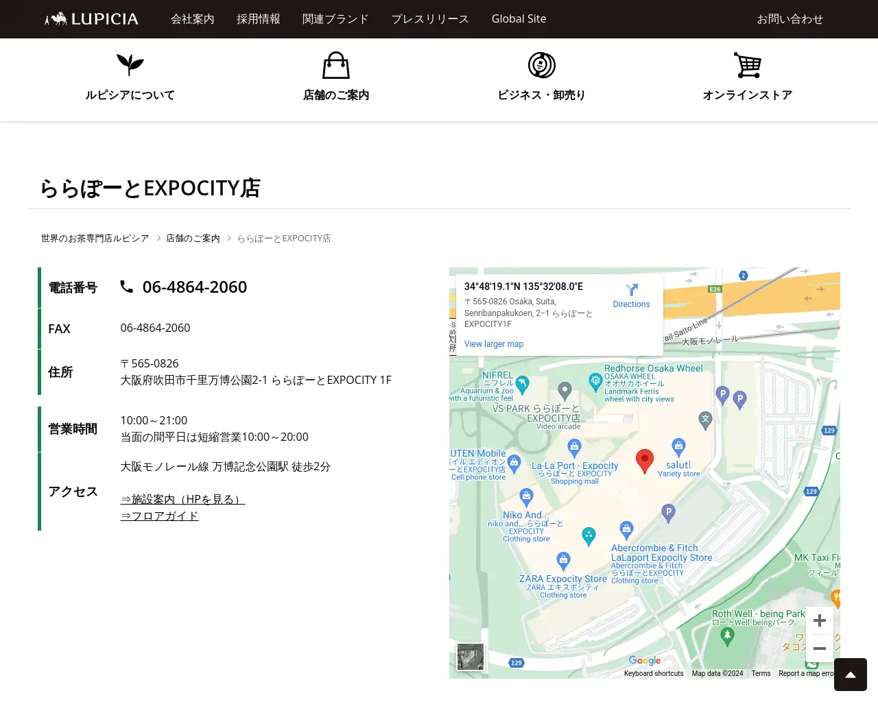The height and width of the screenshot is (702, 878).
Task: Click the phone icon beside 06-4864-2060
Action: pos(127,287)
